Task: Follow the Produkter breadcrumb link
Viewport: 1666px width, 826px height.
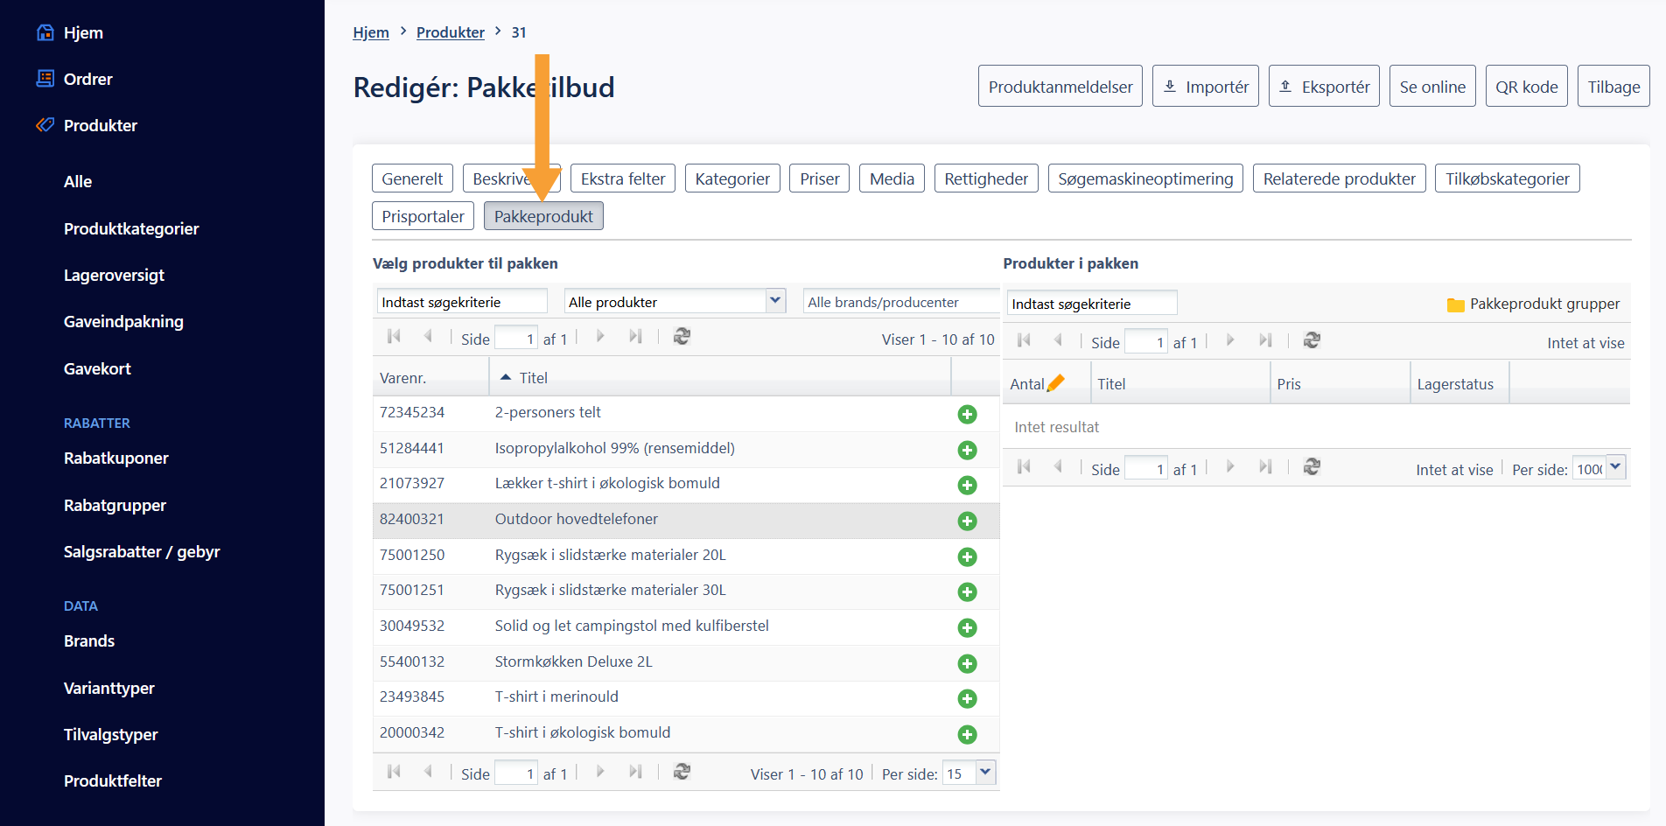Action: point(450,32)
